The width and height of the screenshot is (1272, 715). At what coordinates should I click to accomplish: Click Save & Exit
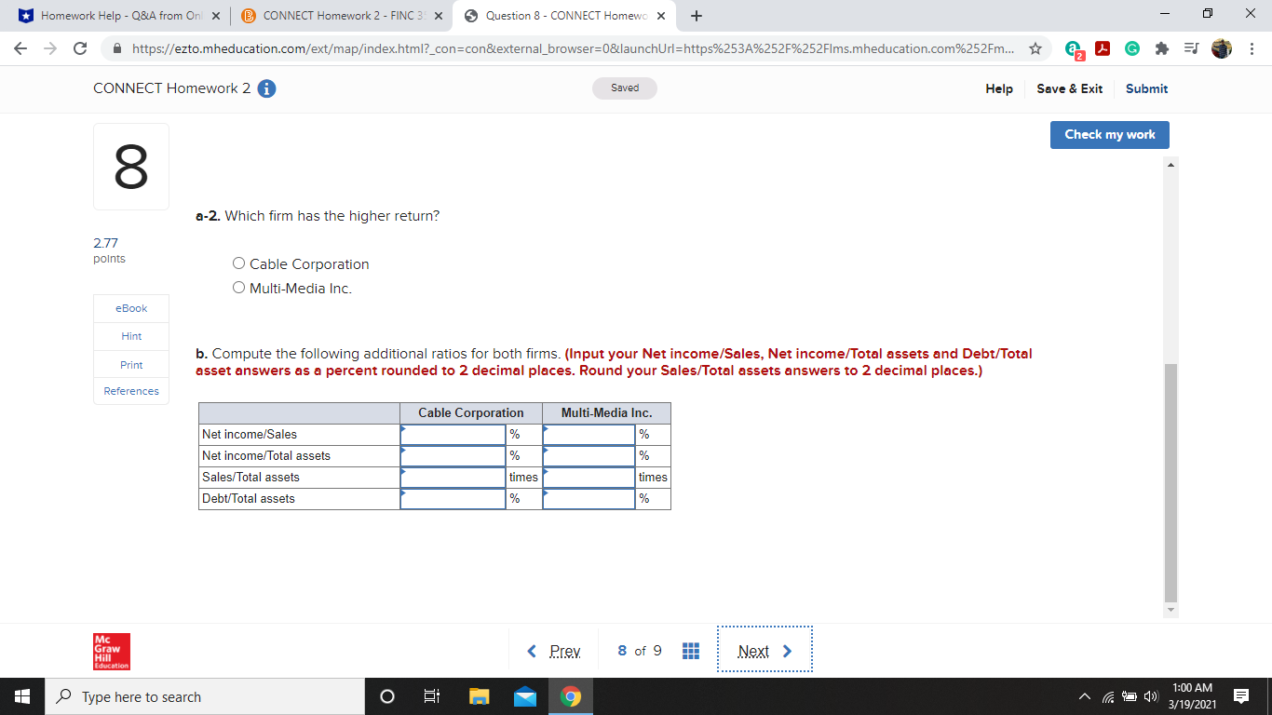1069,88
